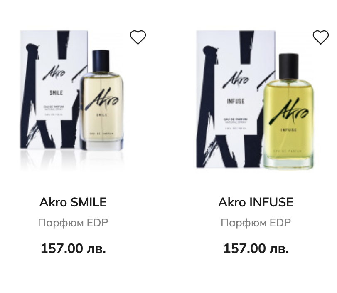Click the INFUSE text printed on the box
The width and height of the screenshot is (337, 293).
click(236, 101)
